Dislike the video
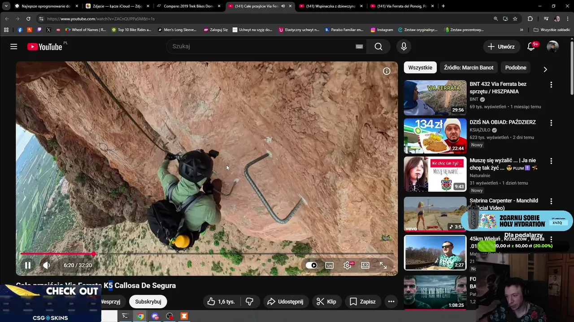The height and width of the screenshot is (322, 574). tap(250, 301)
